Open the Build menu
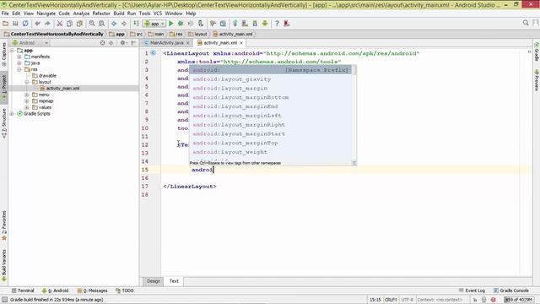Image resolution: width=540 pixels, height=304 pixels. tap(119, 14)
